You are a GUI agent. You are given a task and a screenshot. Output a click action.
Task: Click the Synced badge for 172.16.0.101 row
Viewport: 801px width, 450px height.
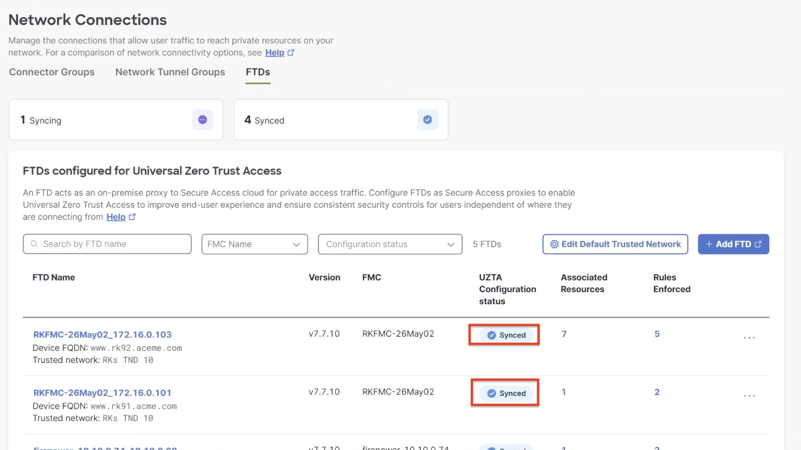click(506, 393)
